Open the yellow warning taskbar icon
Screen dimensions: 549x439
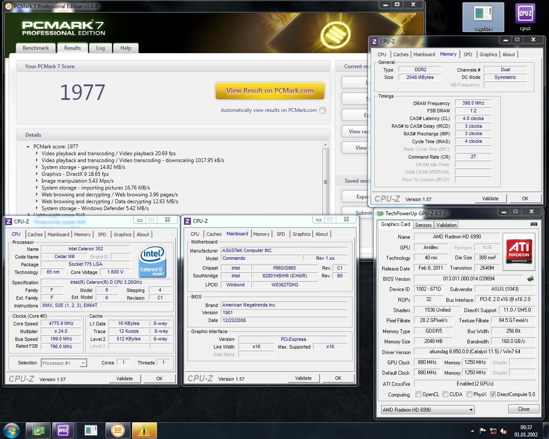tap(144, 430)
